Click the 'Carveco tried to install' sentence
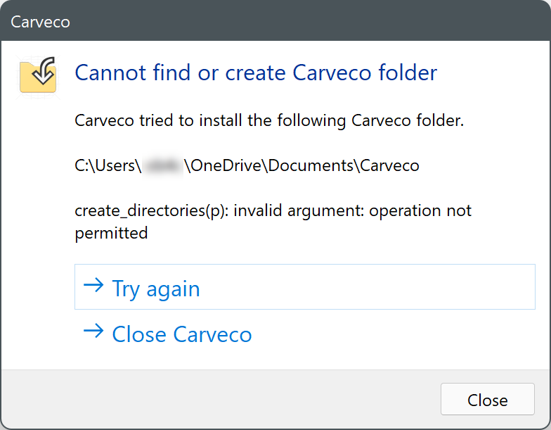Image resolution: width=551 pixels, height=430 pixels. pos(269,121)
